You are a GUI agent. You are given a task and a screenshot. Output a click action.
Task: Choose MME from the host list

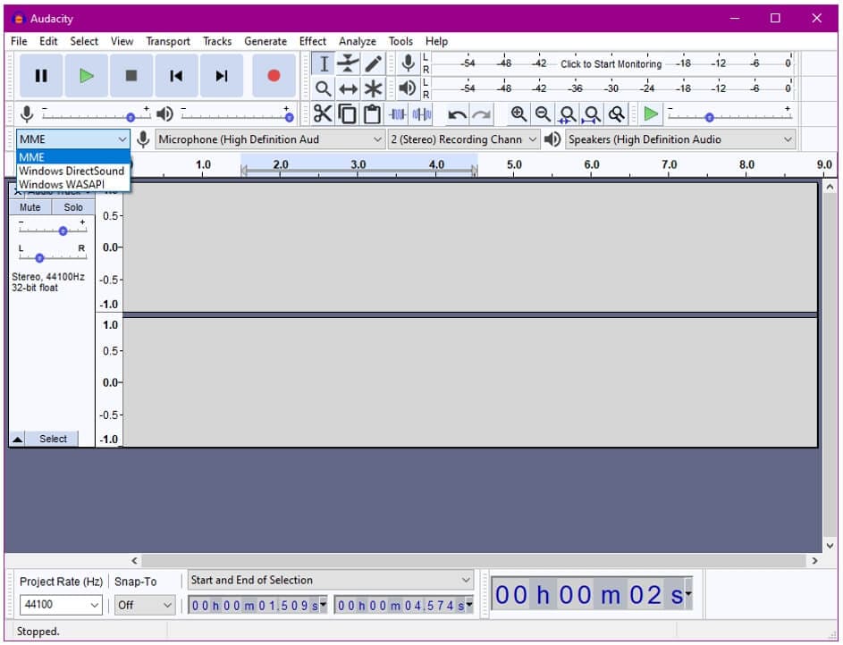73,157
